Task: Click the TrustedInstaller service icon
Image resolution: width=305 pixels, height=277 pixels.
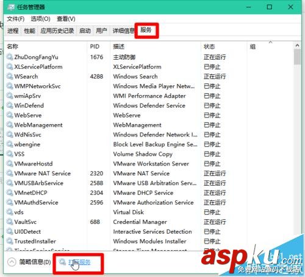Action: [x=10, y=241]
